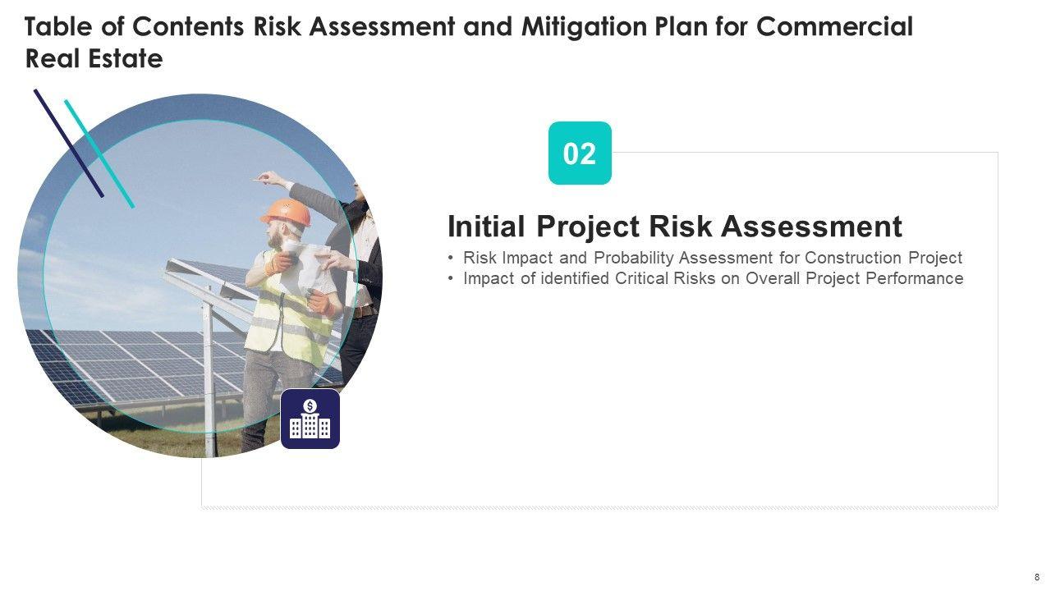Select the teal 02 number badge
The height and width of the screenshot is (591, 1051).
point(580,153)
